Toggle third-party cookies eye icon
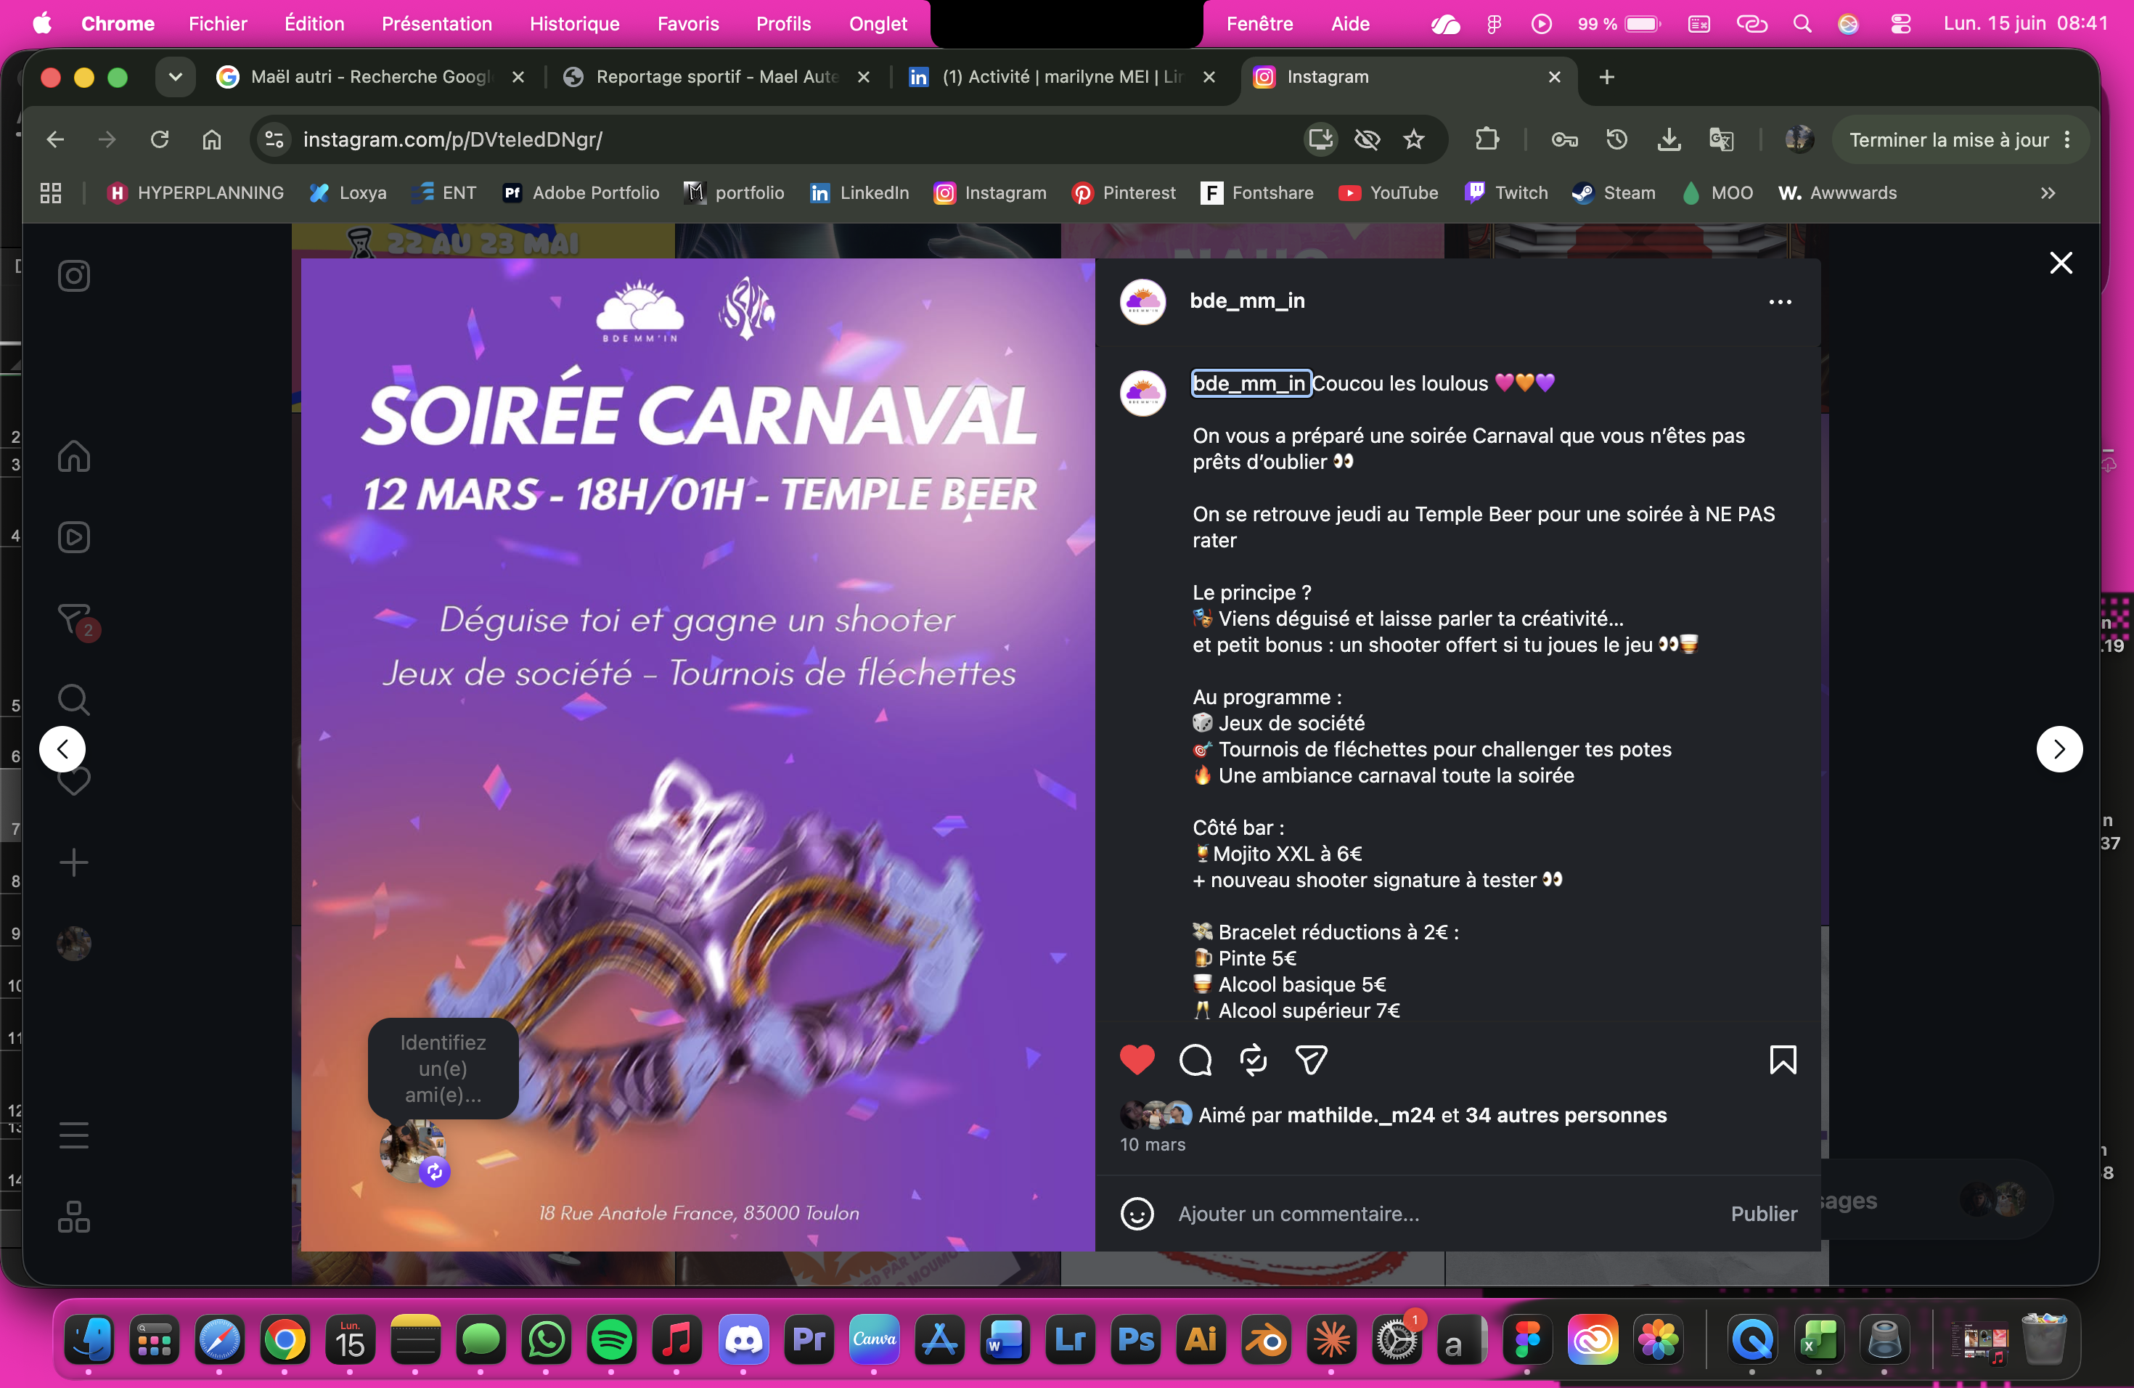This screenshot has height=1388, width=2134. (1367, 139)
